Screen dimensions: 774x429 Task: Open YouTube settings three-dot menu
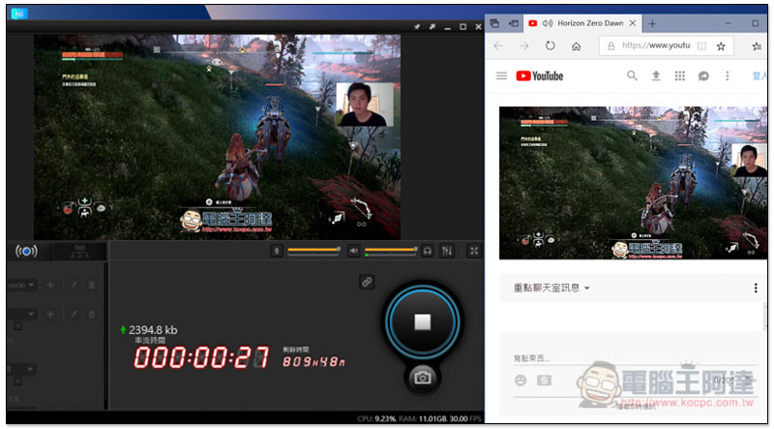[728, 76]
